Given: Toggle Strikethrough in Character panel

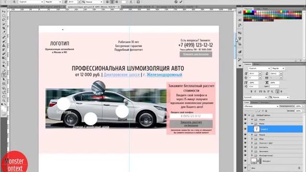Looking at the screenshot, I should click(x=281, y=91).
